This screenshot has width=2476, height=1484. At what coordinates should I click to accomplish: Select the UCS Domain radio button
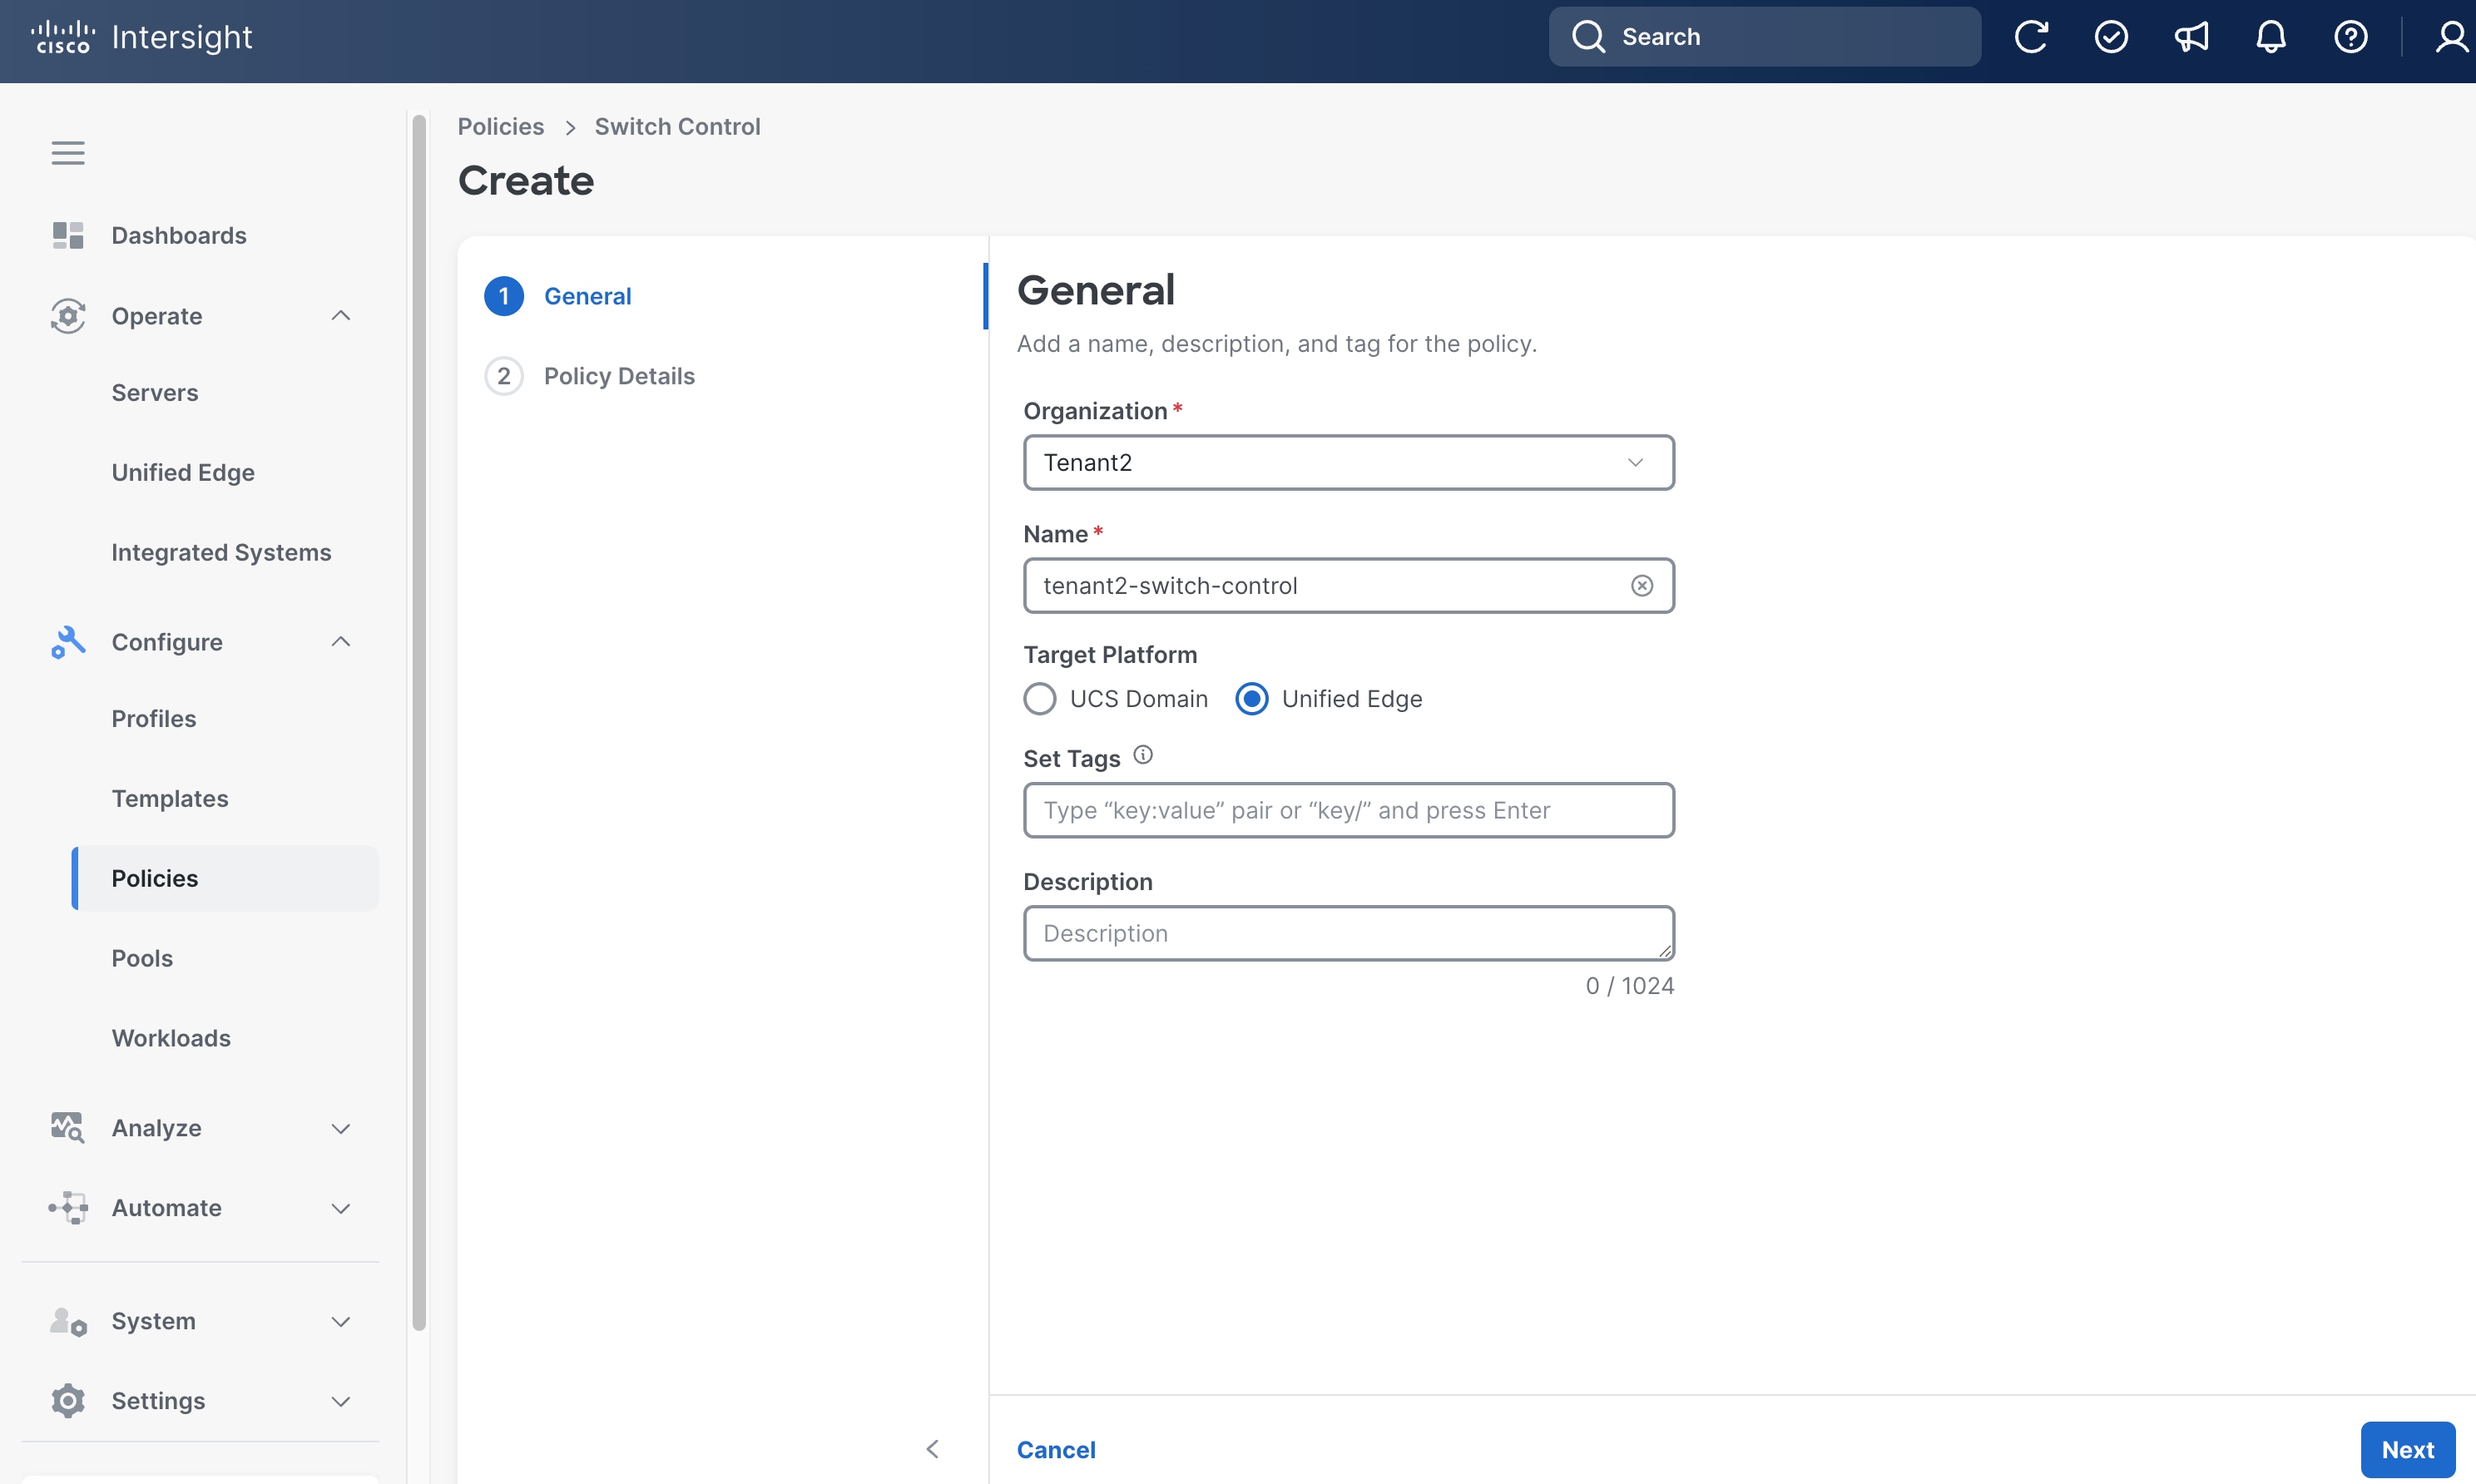(x=1040, y=699)
